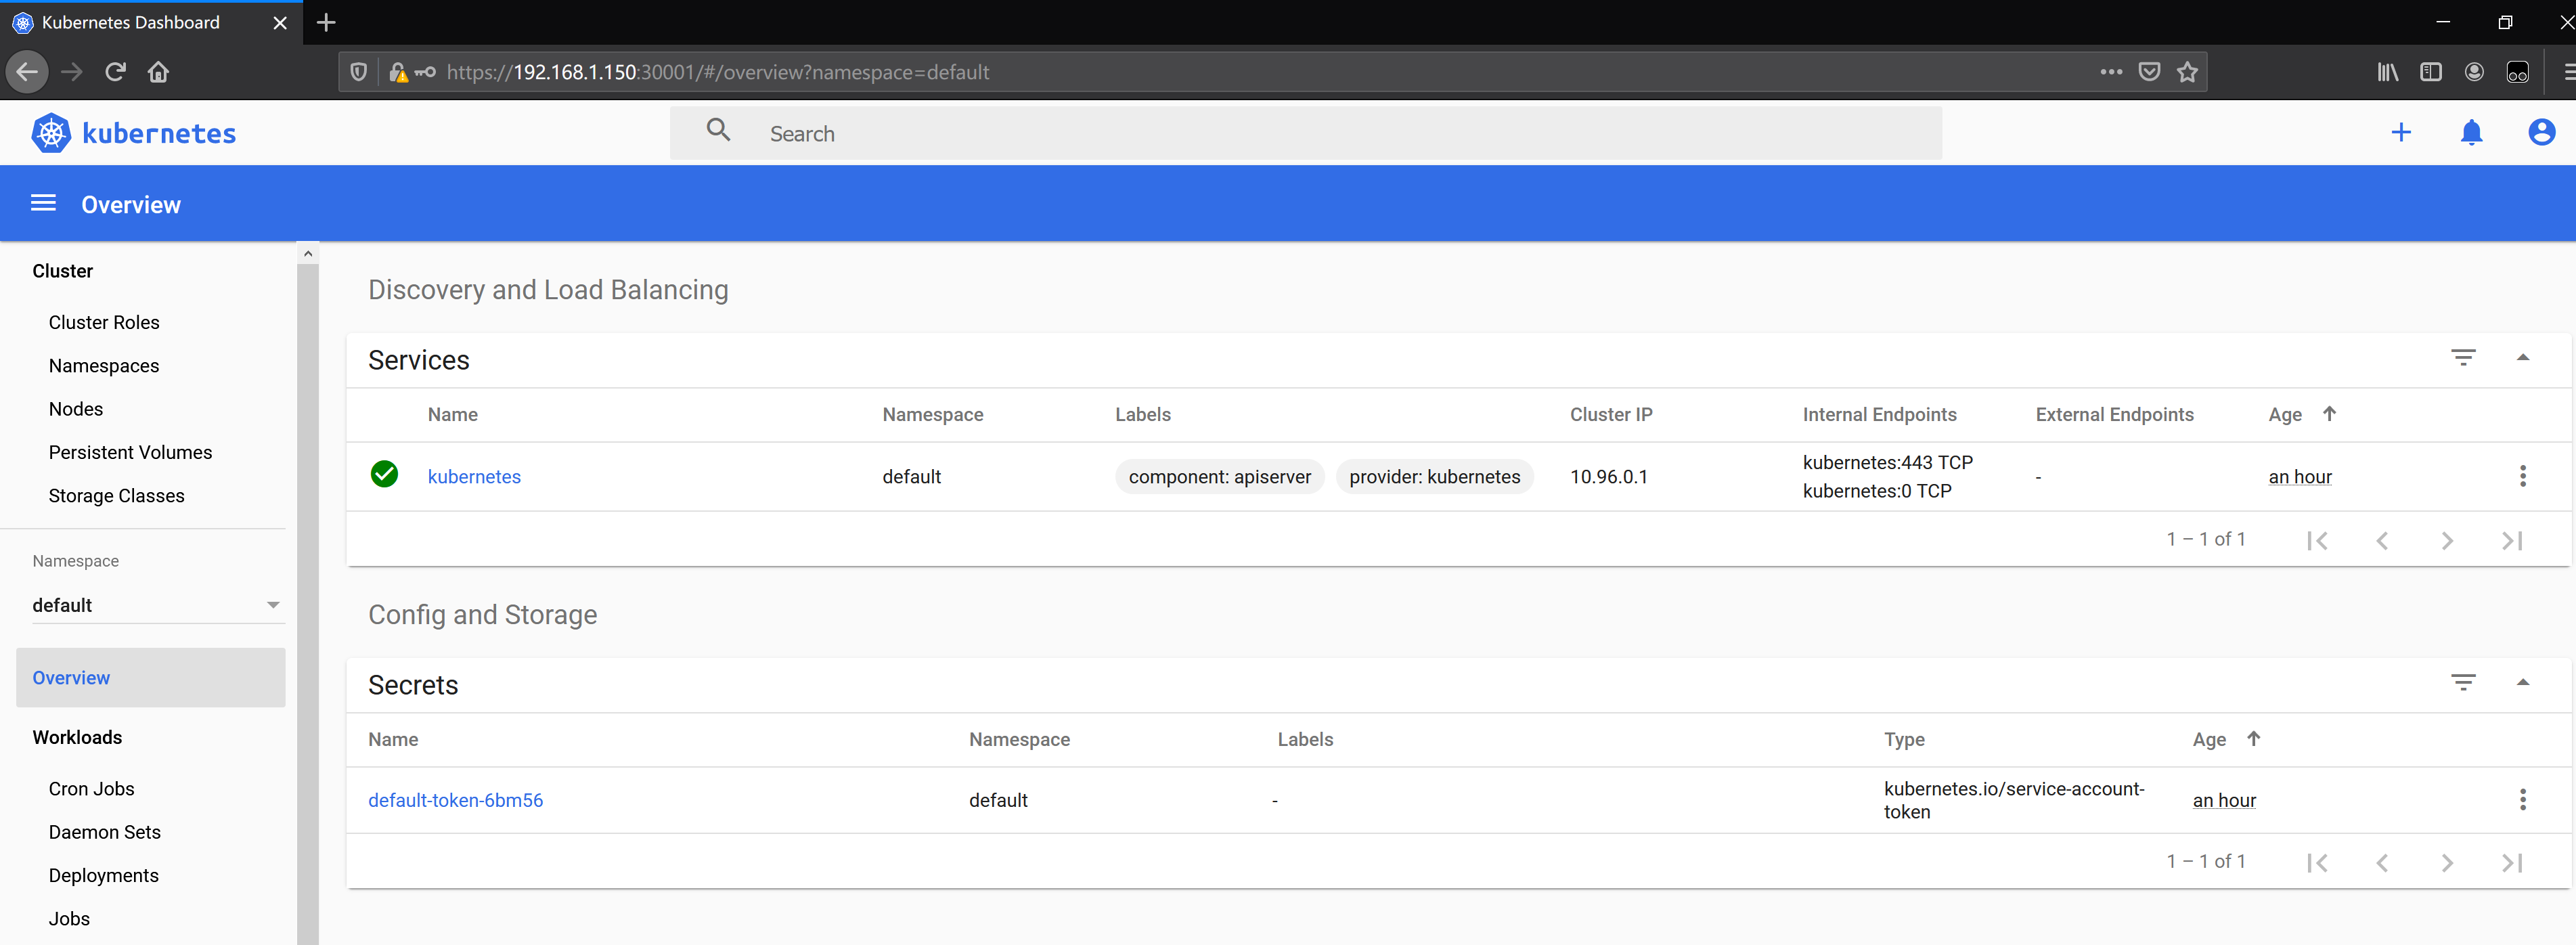Image resolution: width=2576 pixels, height=945 pixels.
Task: Focus the dashboard Search field
Action: coord(1305,133)
